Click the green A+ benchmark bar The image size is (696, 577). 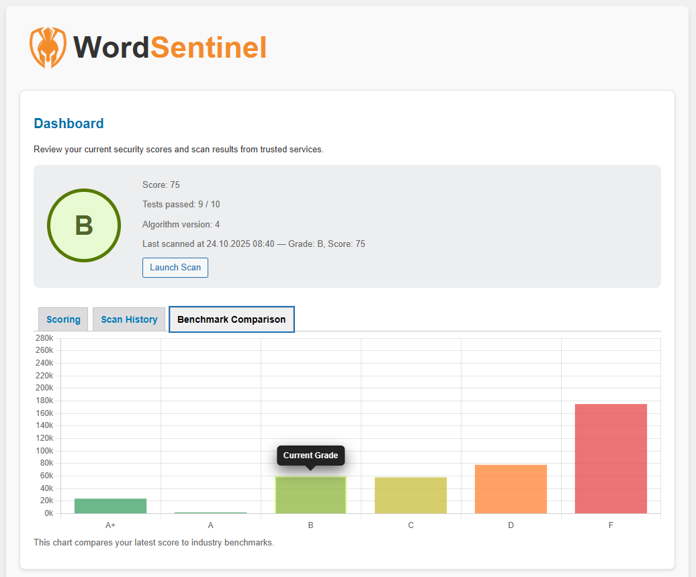point(110,505)
